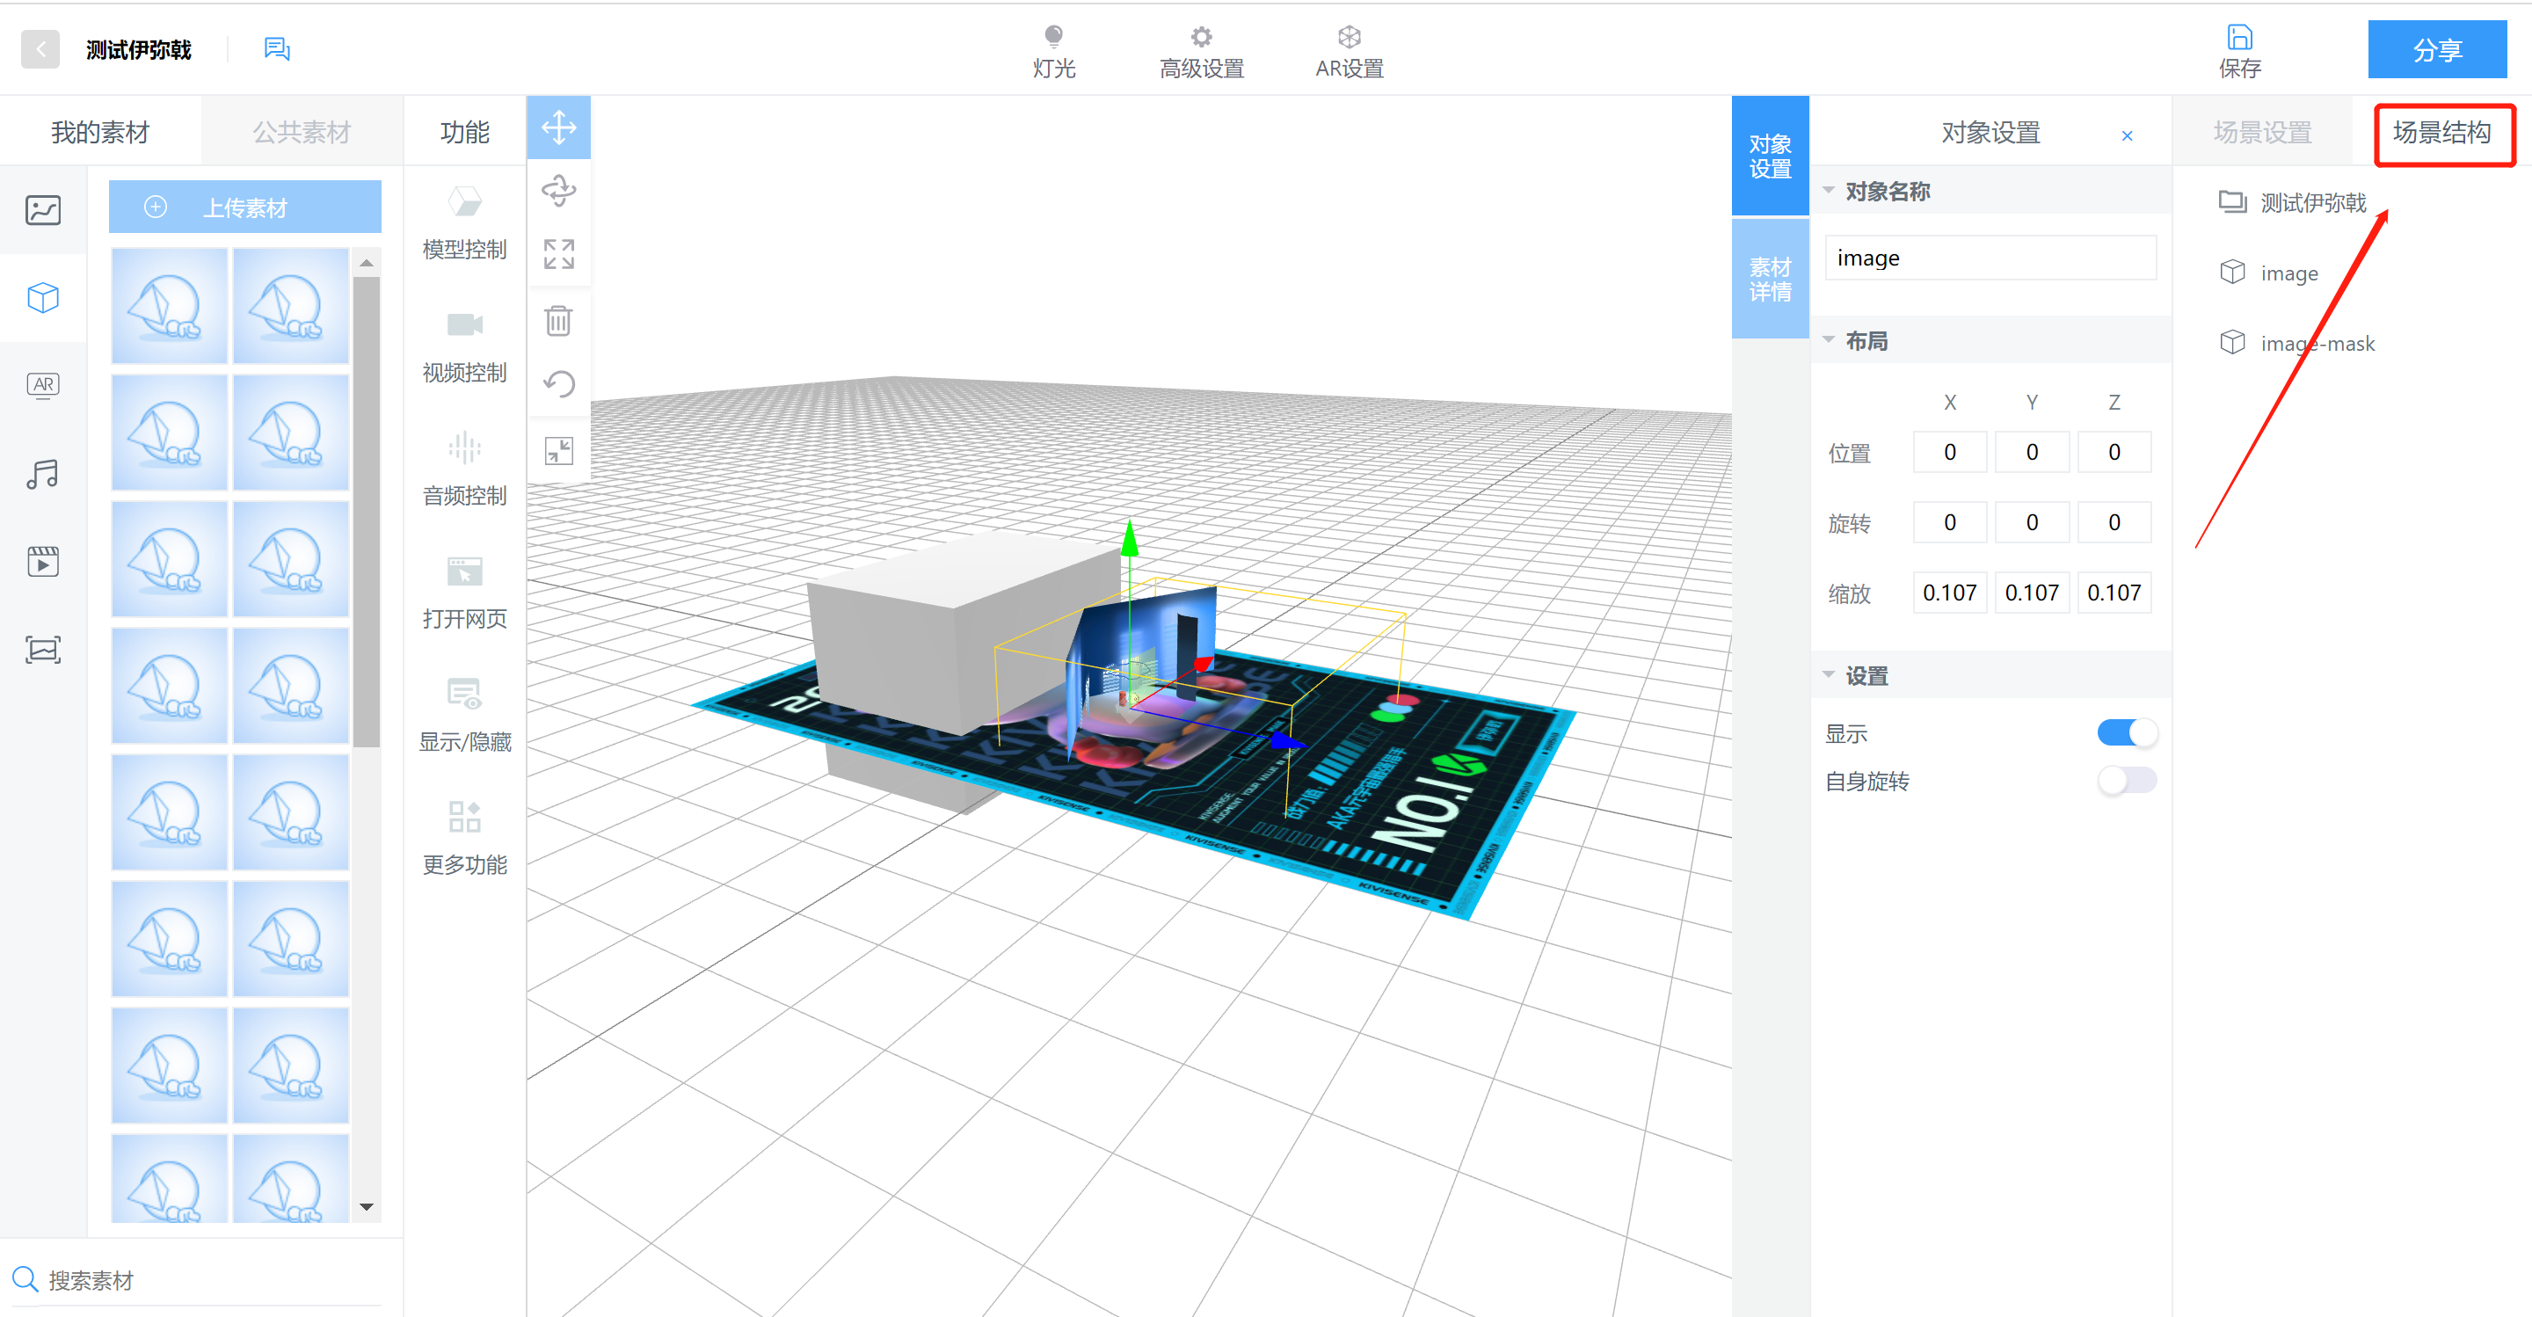Click the blue 分享 button

(x=2437, y=49)
